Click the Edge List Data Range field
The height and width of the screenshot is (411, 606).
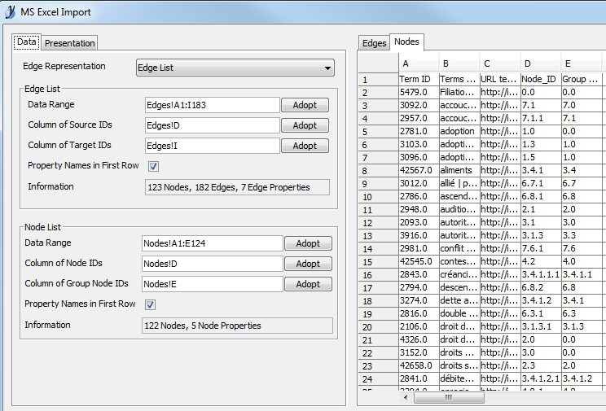pyautogui.click(x=211, y=105)
